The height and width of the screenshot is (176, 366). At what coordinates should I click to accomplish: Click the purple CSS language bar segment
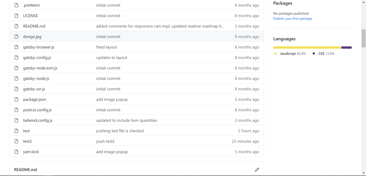coord(347,48)
